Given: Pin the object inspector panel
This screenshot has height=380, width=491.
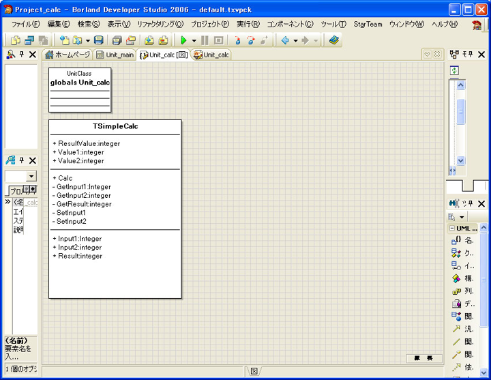Looking at the screenshot, I should (21, 160).
